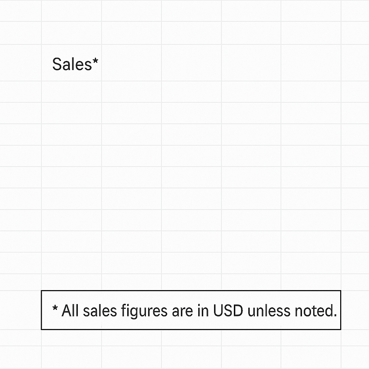
Task: Select the empty cell right of Sales*
Action: pyautogui.click(x=131, y=64)
